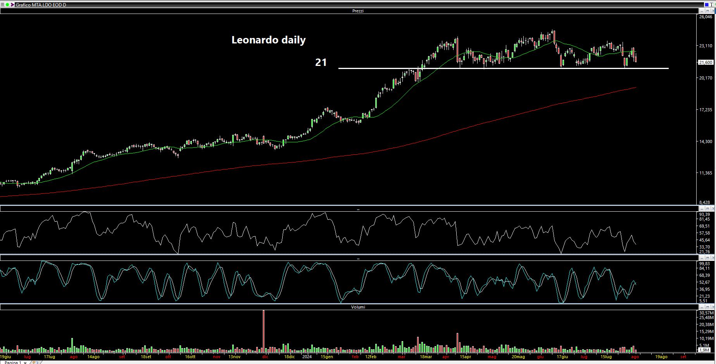Click the 15gen date label
Screen dimensions: 716x364
(327, 357)
